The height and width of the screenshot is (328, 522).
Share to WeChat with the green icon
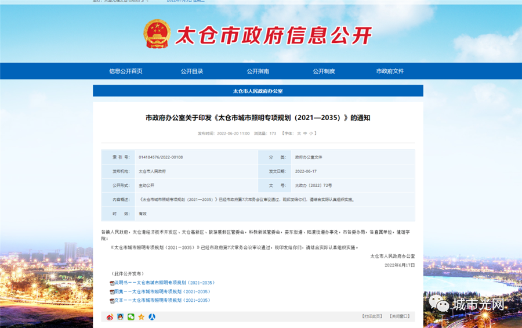click(x=131, y=316)
